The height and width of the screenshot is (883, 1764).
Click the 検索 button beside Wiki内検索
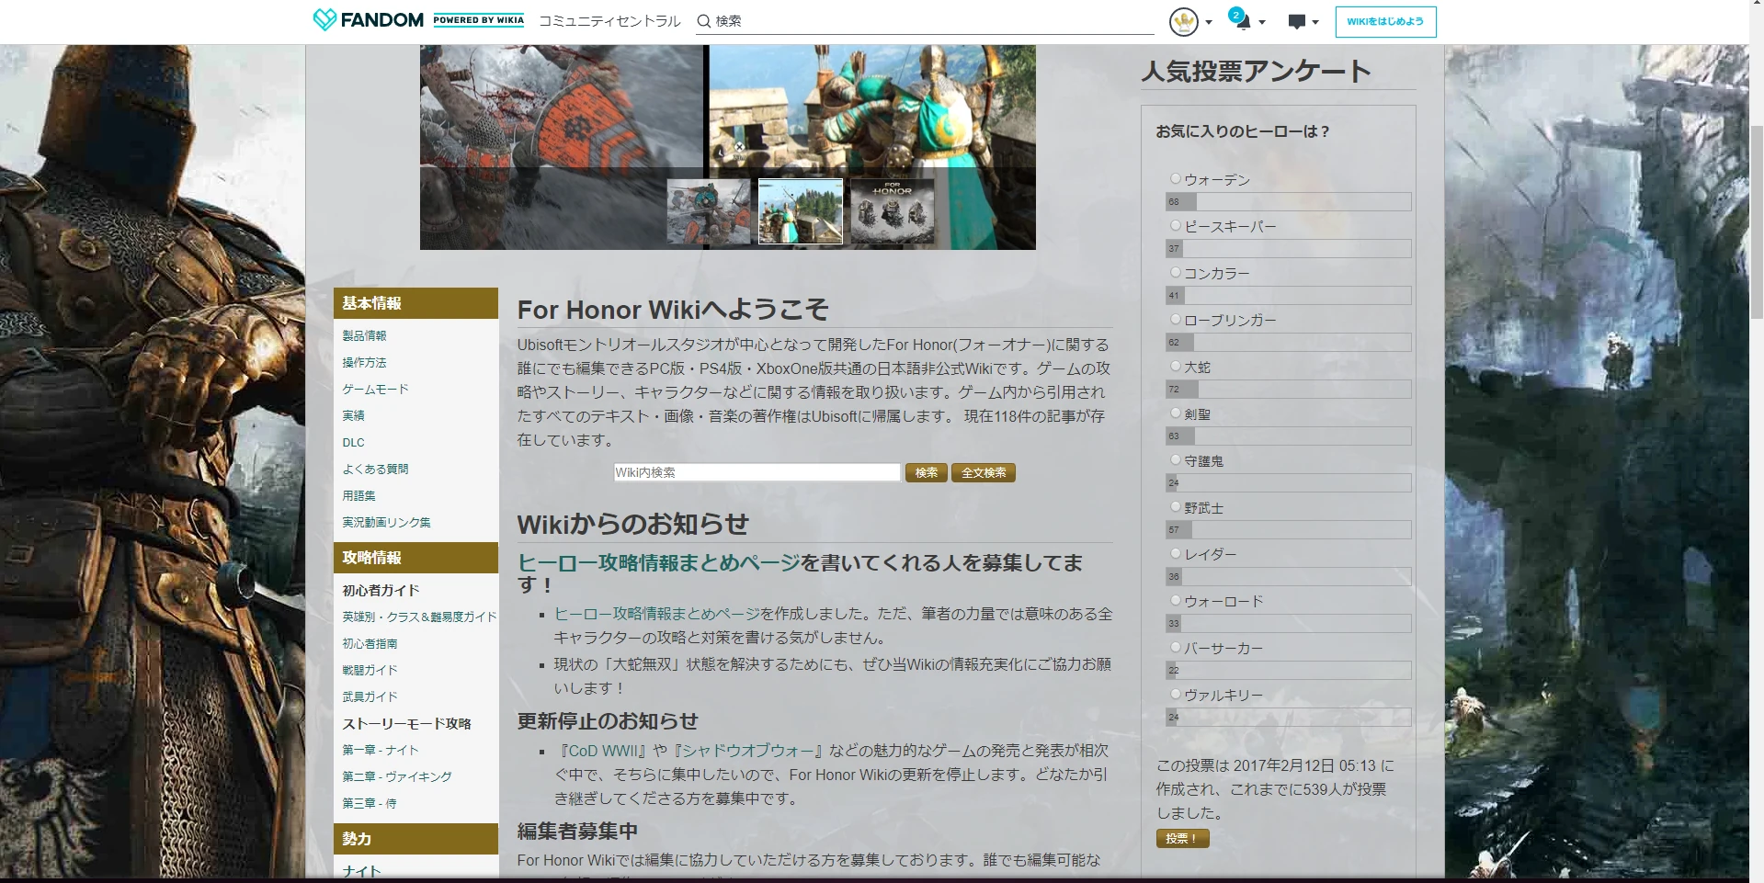[926, 472]
